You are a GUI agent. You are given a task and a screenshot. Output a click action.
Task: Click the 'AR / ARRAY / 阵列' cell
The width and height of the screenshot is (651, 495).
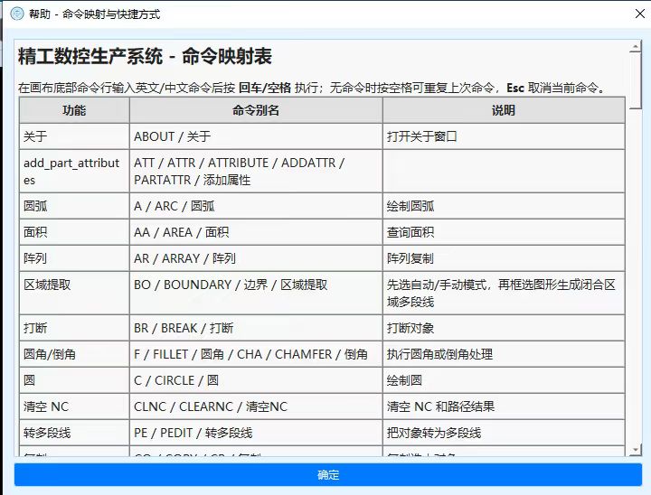[256, 258]
